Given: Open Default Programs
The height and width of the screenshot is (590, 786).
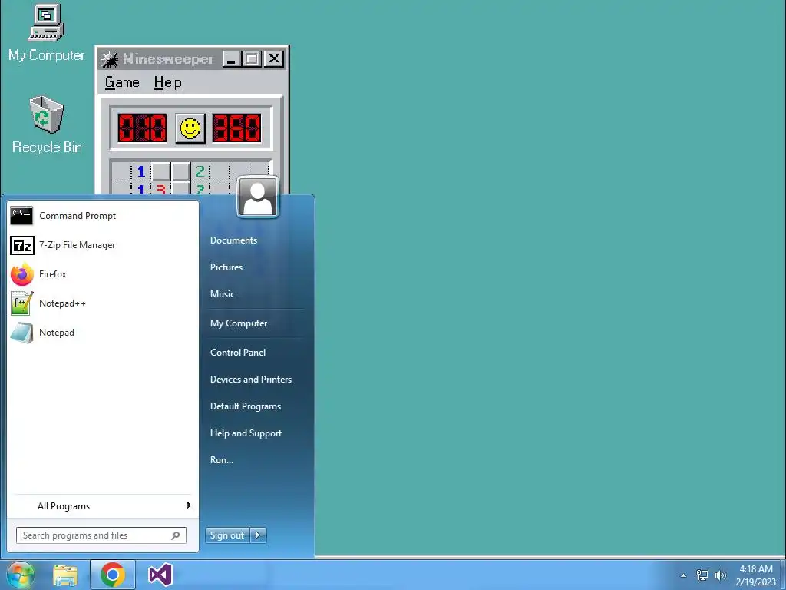Looking at the screenshot, I should (x=245, y=406).
